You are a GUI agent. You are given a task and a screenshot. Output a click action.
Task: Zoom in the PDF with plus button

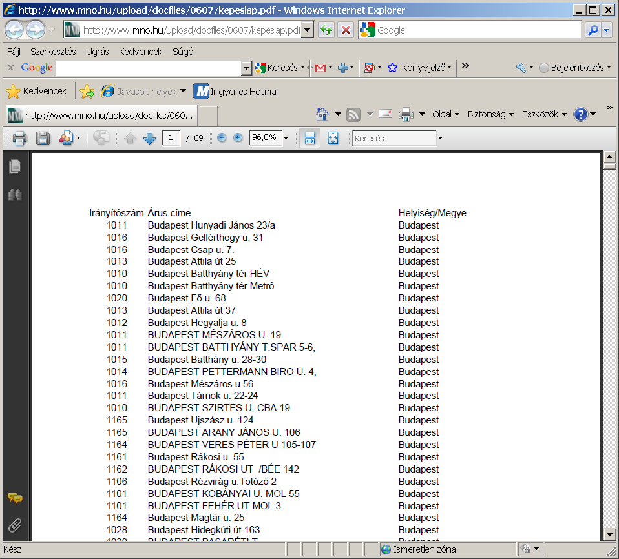(x=238, y=137)
